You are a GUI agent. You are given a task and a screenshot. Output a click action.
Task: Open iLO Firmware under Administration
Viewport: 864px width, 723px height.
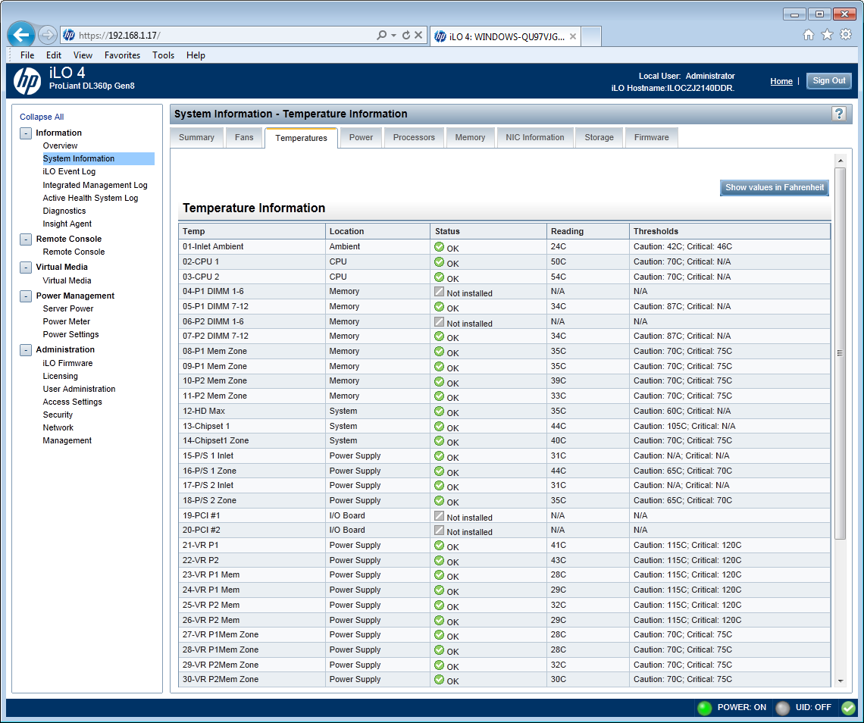coord(67,364)
